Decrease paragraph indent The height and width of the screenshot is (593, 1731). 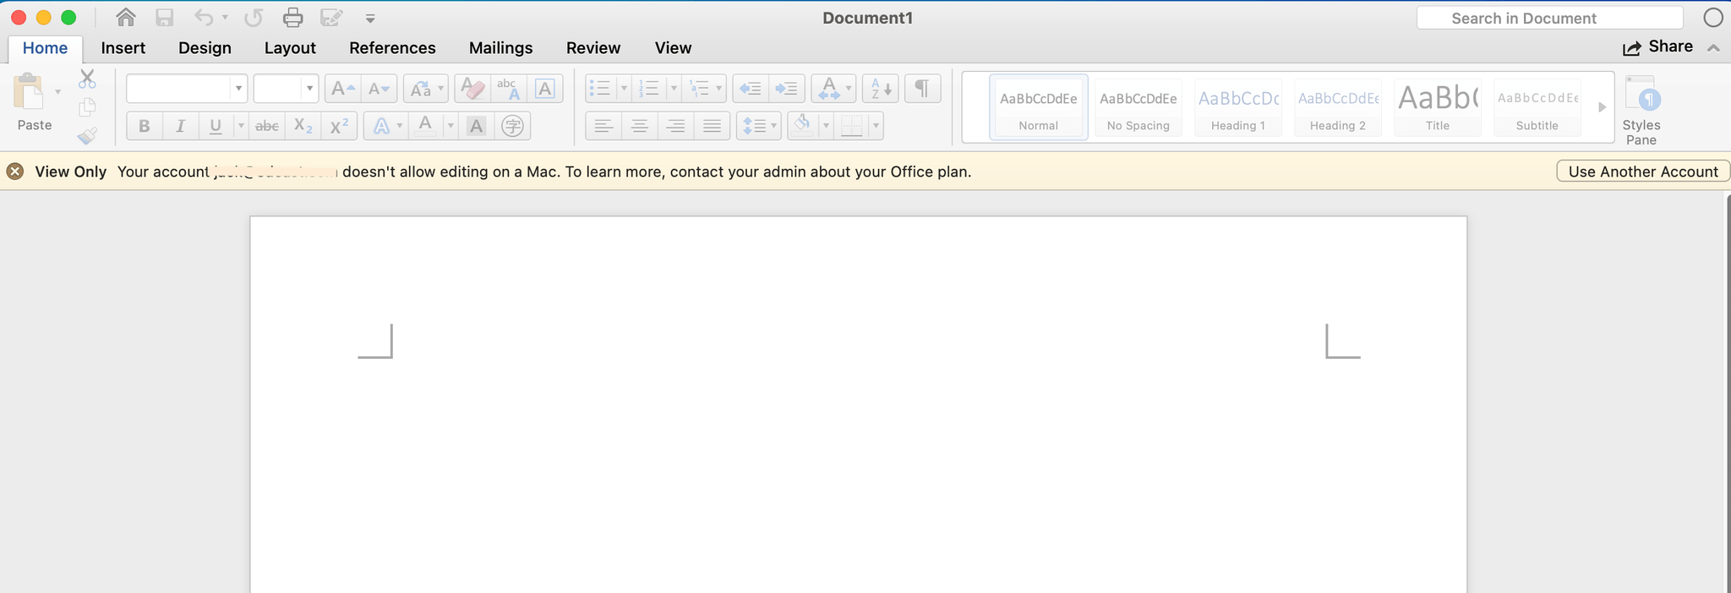pyautogui.click(x=750, y=88)
